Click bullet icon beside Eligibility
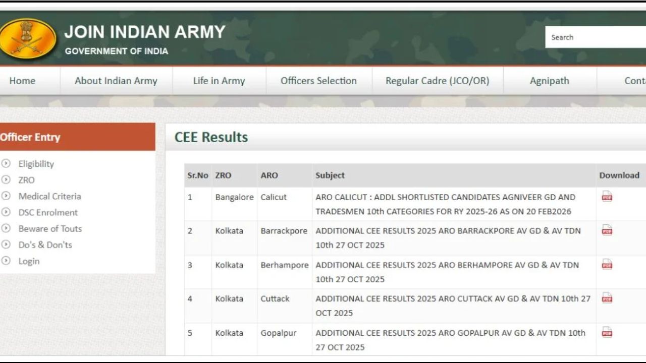Screen dimensions: 646x363 point(6,163)
